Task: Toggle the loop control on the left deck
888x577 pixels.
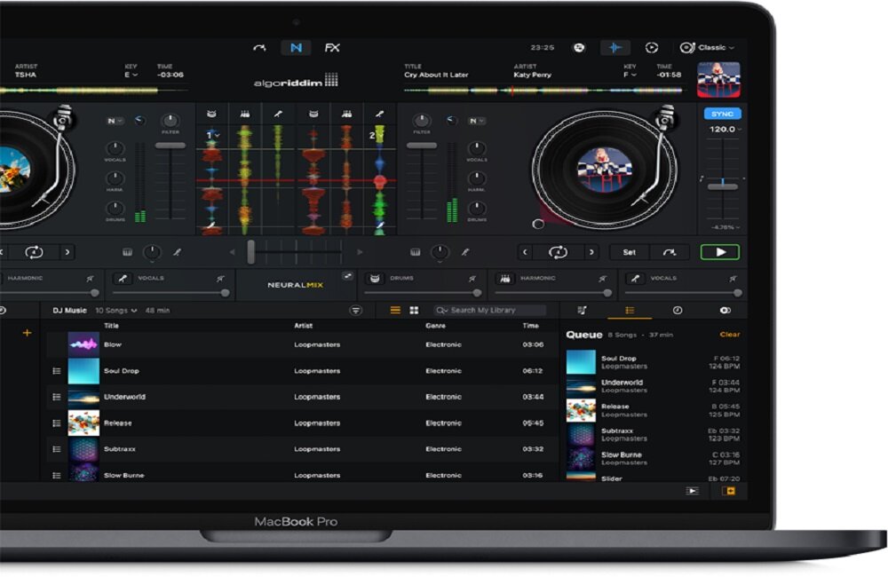Action: (36, 251)
